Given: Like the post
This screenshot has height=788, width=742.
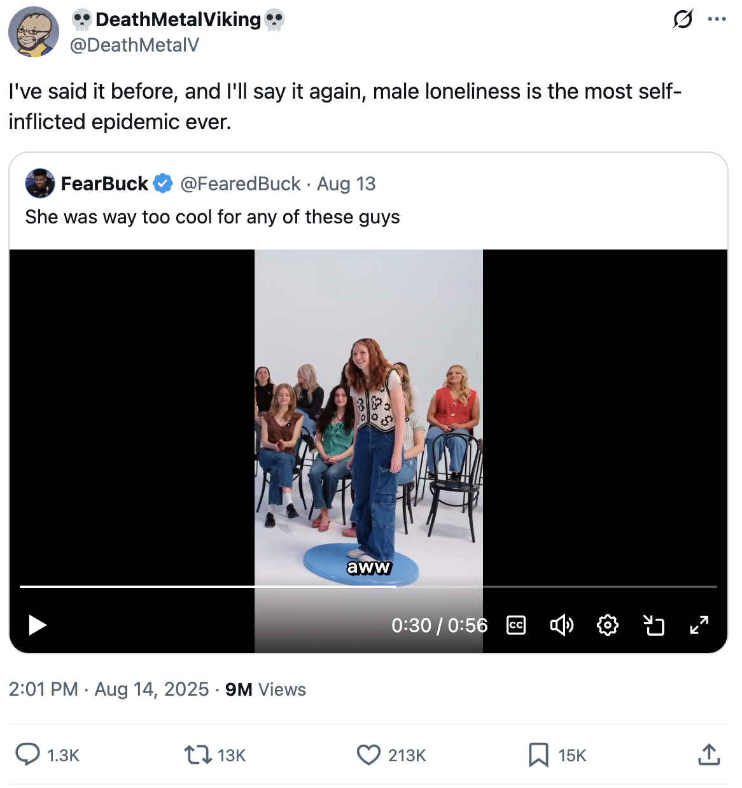Looking at the screenshot, I should pyautogui.click(x=368, y=755).
